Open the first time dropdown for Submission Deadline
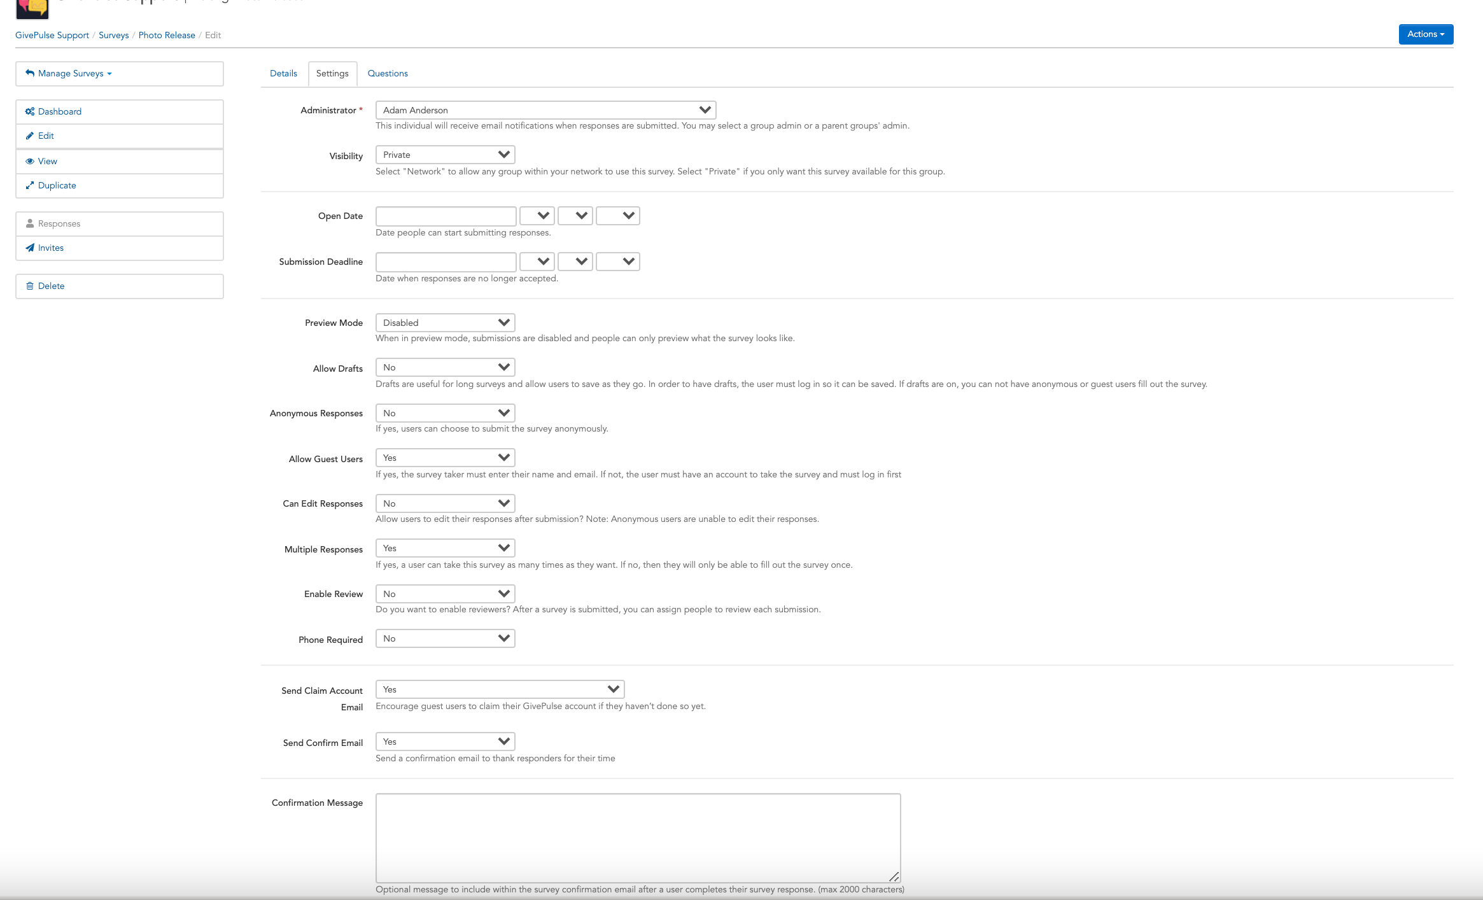Screen dimensions: 1483x900 click(537, 262)
